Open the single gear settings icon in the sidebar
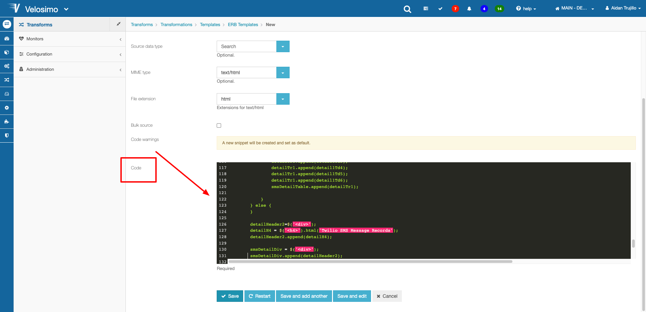This screenshot has width=646, height=312. 7,108
